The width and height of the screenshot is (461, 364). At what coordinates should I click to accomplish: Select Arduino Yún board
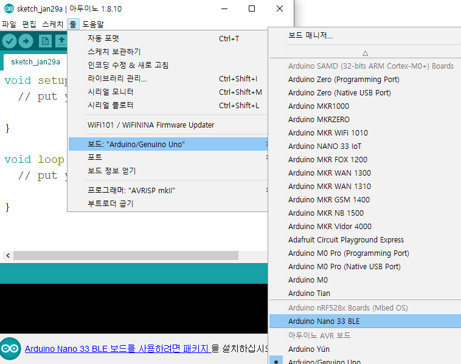pos(365,349)
